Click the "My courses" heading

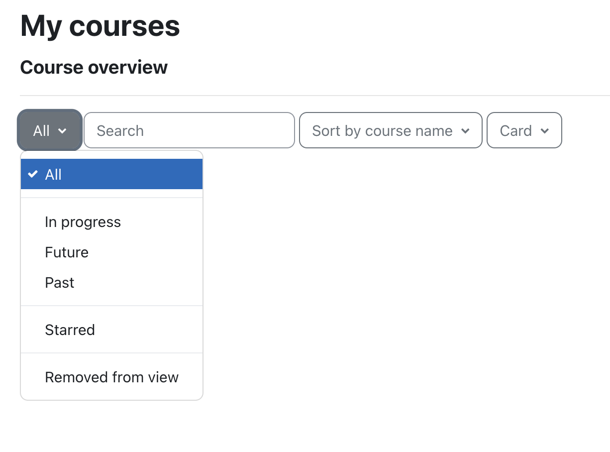100,26
